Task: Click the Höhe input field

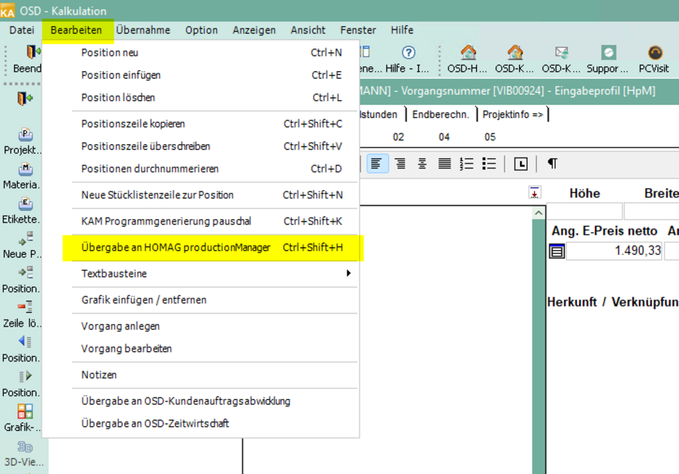Action: (585, 212)
